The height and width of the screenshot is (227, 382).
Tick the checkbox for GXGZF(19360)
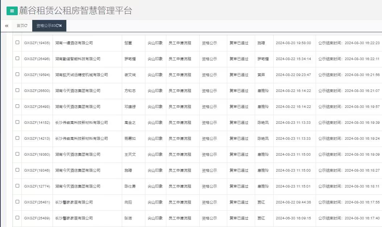point(17,154)
